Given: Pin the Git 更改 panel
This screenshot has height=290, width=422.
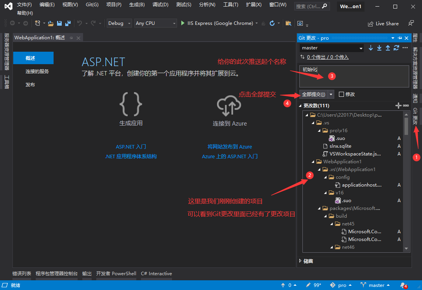Looking at the screenshot, I should tap(399, 38).
